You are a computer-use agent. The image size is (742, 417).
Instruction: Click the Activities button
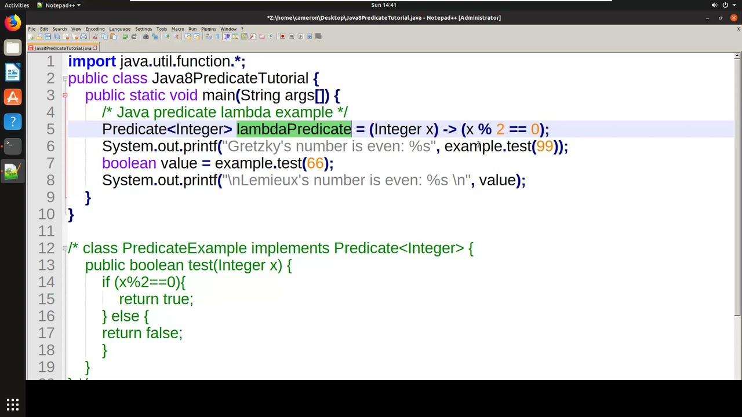point(17,5)
